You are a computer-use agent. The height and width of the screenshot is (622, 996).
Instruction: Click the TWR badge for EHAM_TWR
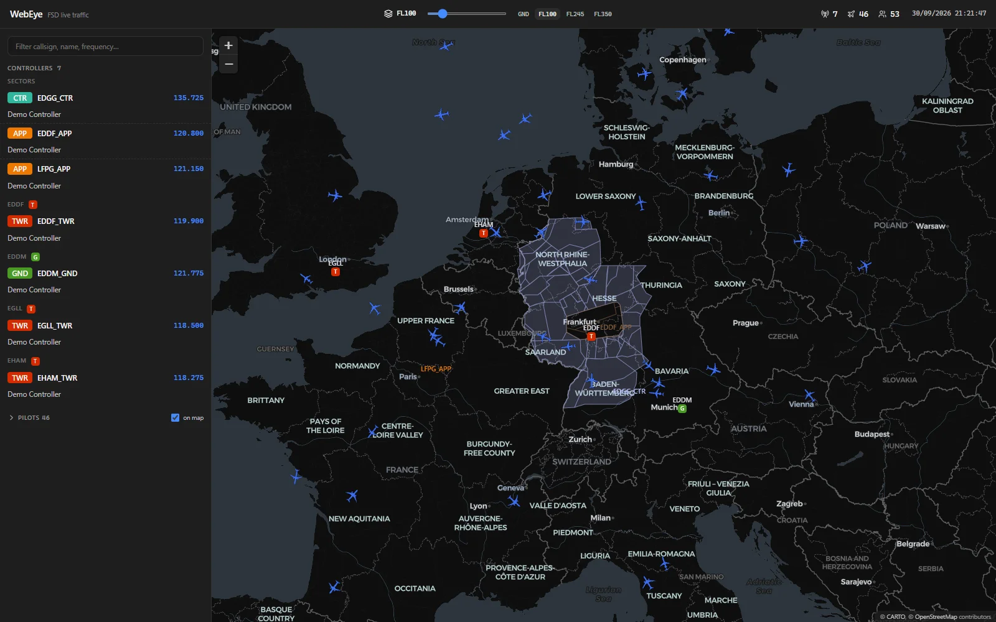20,378
